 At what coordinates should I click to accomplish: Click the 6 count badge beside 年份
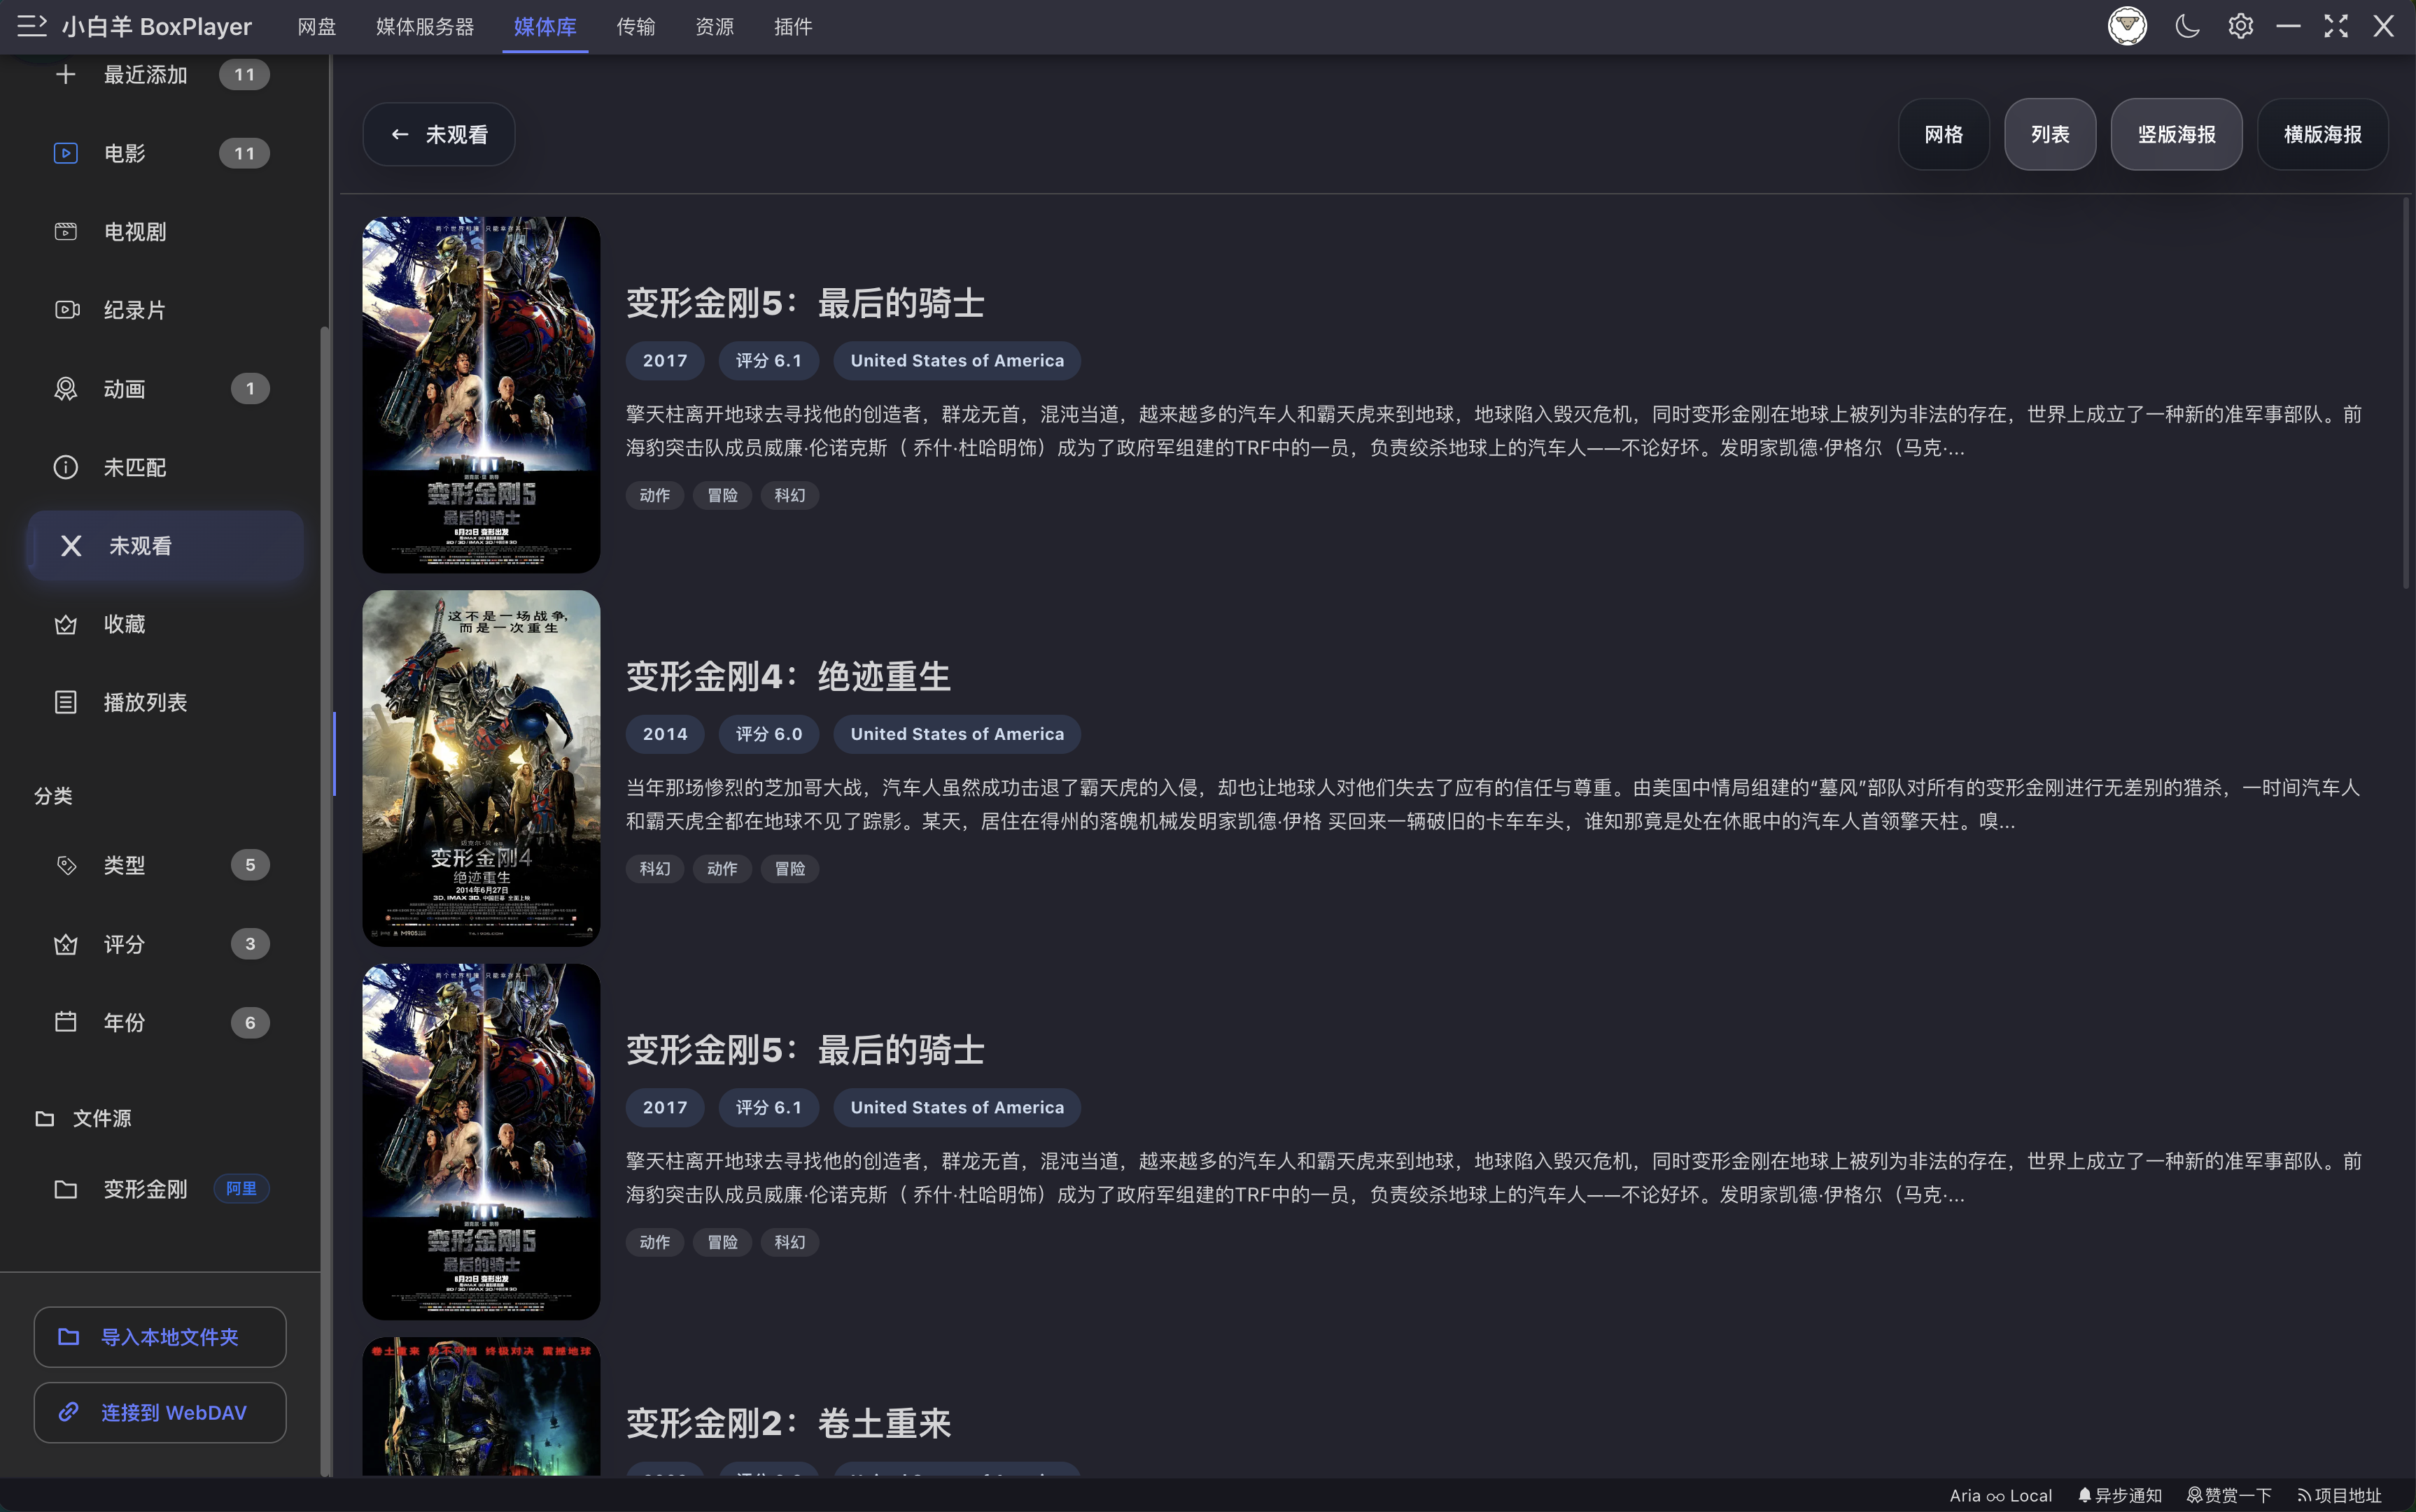click(250, 1022)
